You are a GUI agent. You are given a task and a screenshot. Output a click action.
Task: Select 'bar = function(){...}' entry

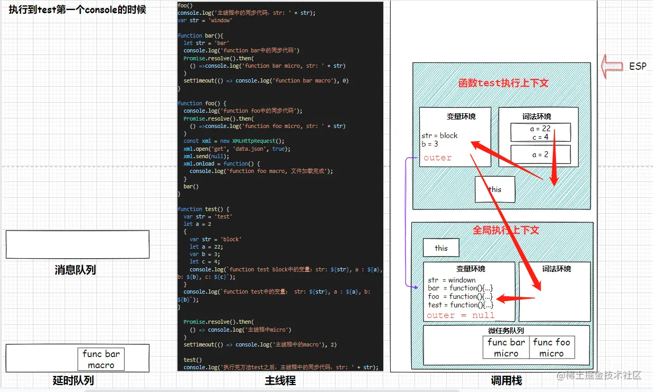point(461,288)
